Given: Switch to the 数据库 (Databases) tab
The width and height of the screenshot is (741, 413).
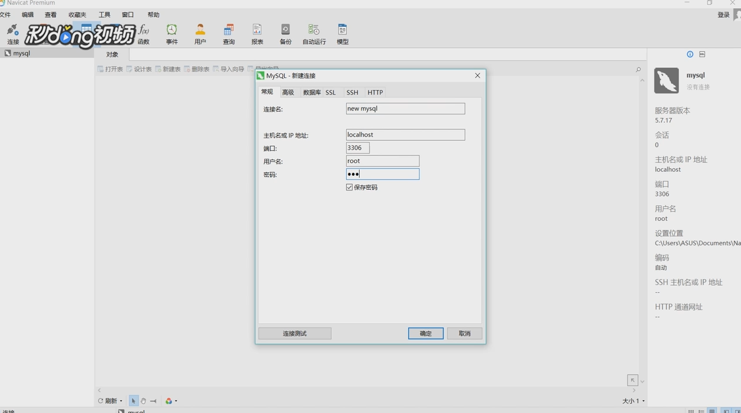Looking at the screenshot, I should point(312,92).
